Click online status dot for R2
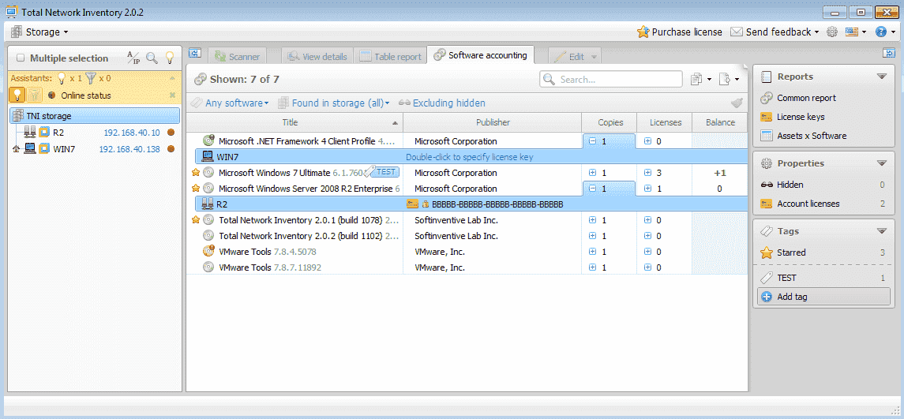The width and height of the screenshot is (904, 419). pyautogui.click(x=171, y=133)
